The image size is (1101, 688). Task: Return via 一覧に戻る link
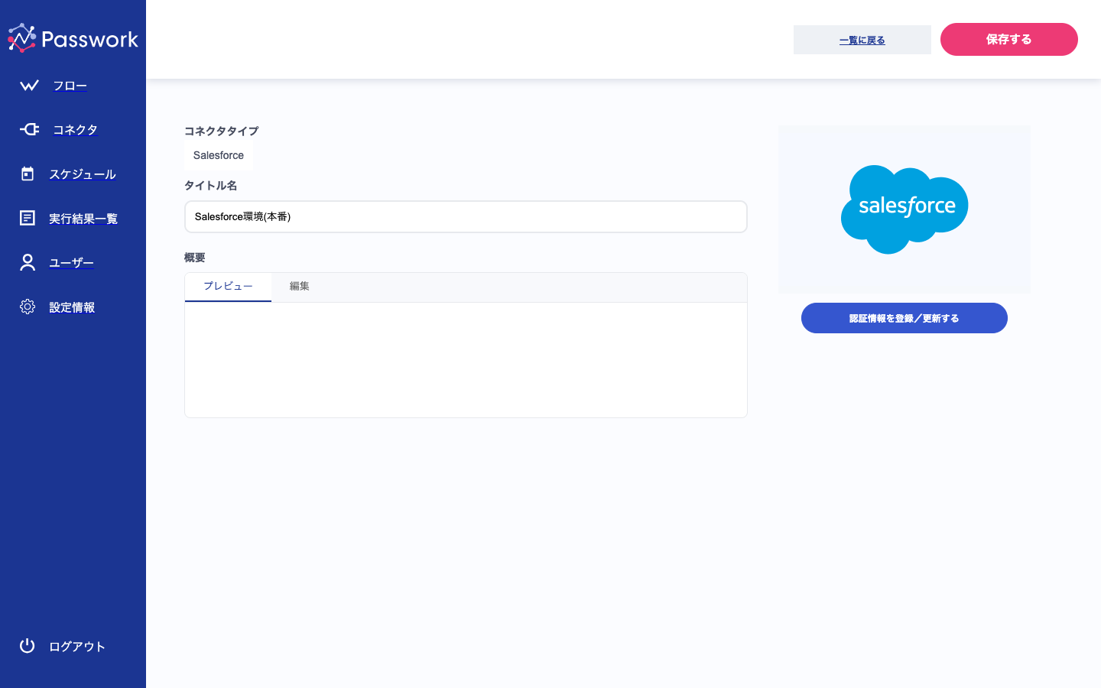pos(862,40)
